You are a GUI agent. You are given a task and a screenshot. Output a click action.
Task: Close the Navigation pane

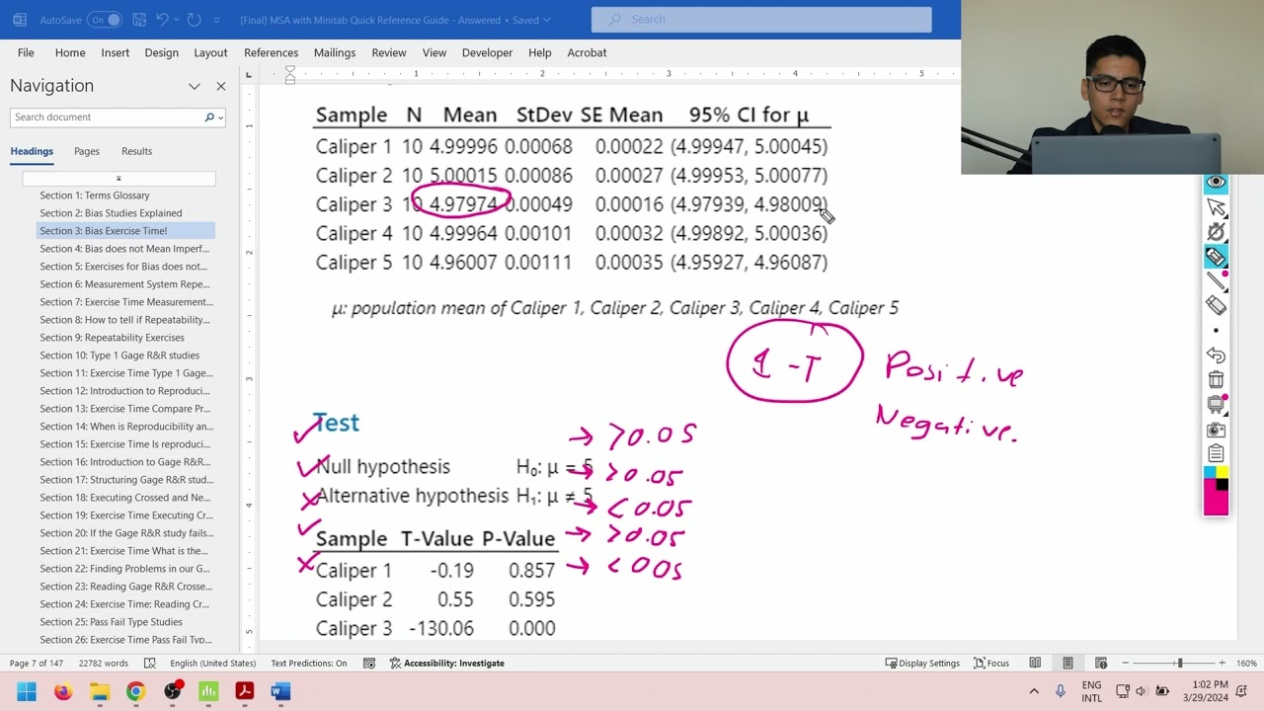pos(221,86)
